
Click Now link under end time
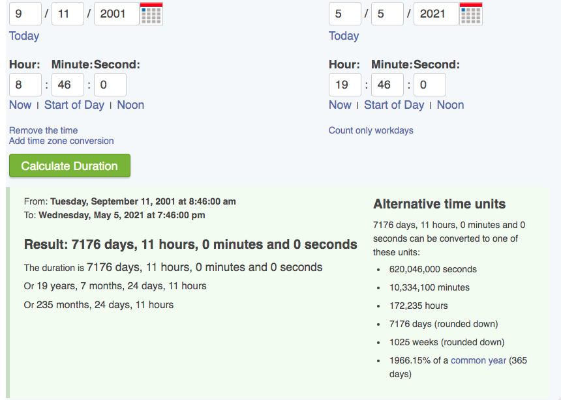pos(340,105)
